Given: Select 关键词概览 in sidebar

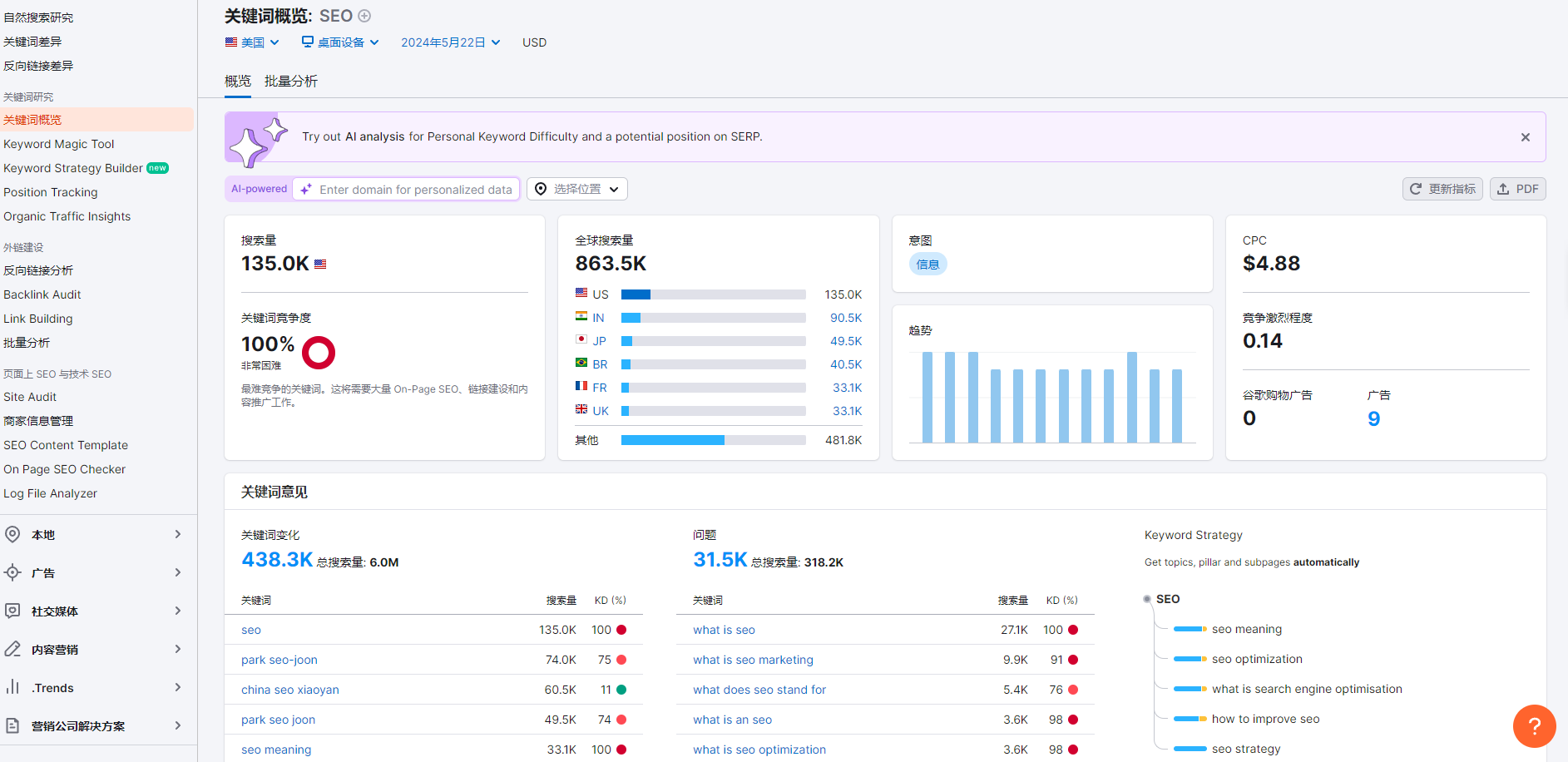Looking at the screenshot, I should pyautogui.click(x=96, y=120).
